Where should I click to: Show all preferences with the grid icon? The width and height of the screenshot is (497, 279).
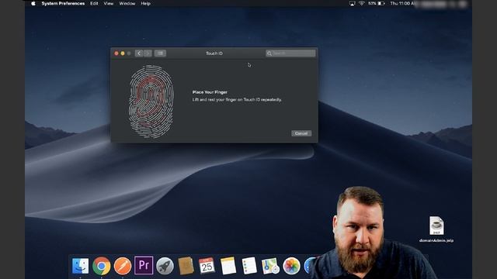[x=160, y=53]
